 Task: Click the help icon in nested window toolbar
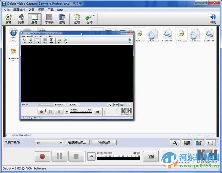pyautogui.click(x=129, y=41)
